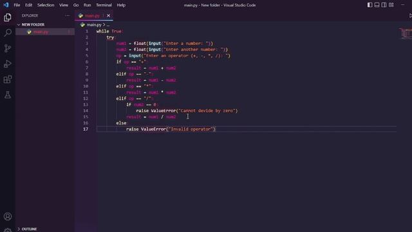The image size is (412, 232).
Task: Click 'Enter another number: ' string
Action: pos(194,50)
